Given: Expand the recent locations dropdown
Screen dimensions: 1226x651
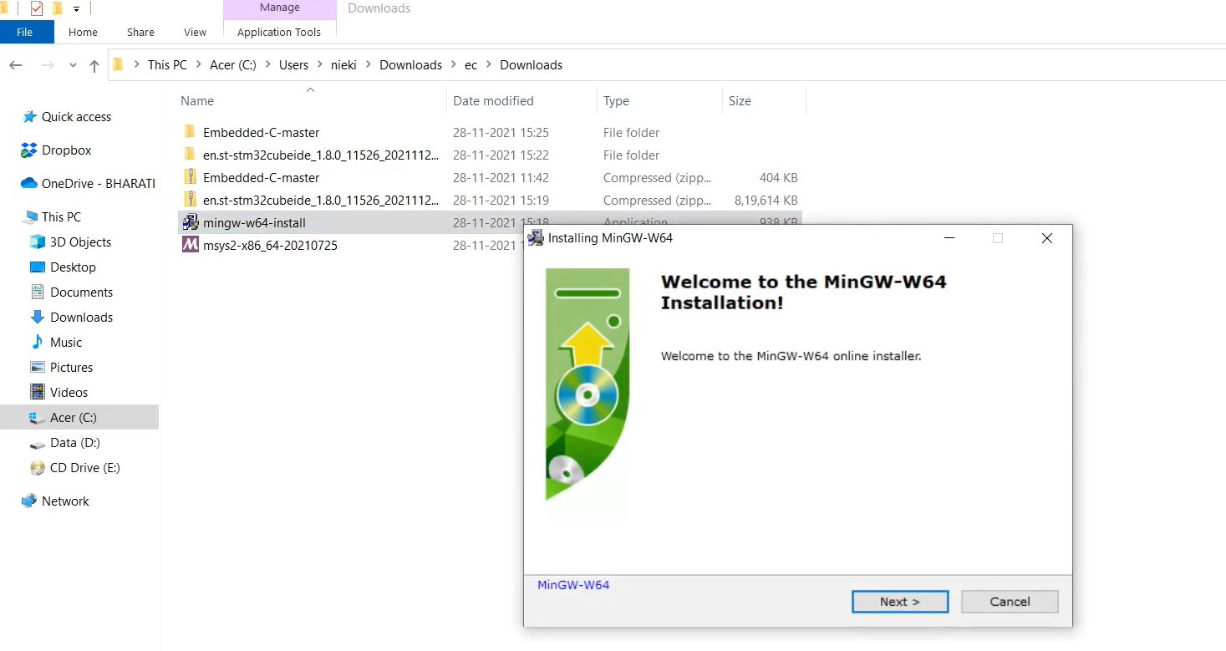Looking at the screenshot, I should 73,65.
